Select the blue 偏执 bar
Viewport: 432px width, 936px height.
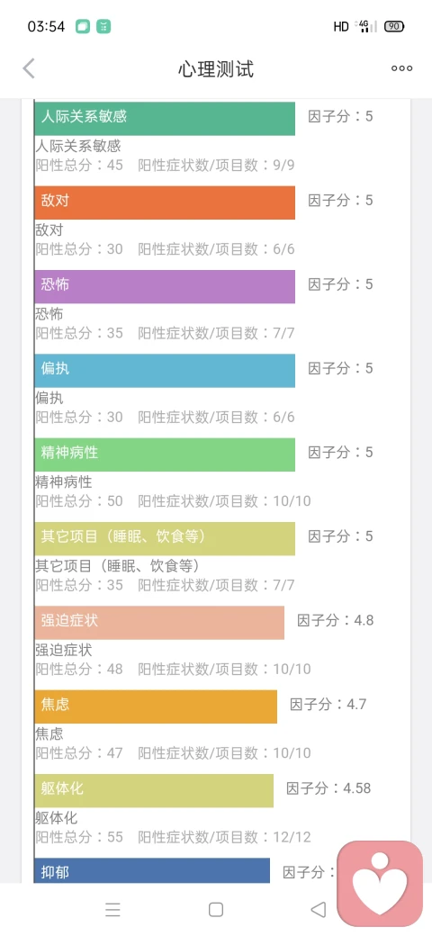coord(165,371)
